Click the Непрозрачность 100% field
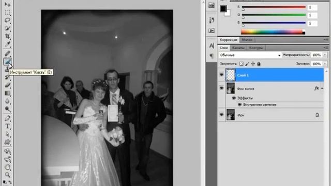331x186 pixels. pos(316,55)
